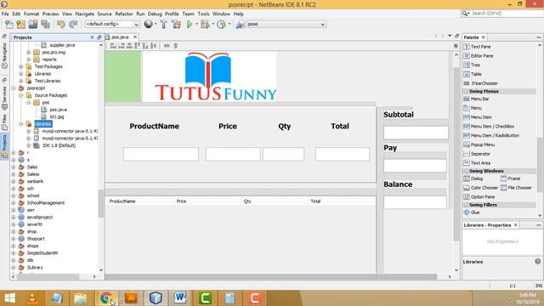The width and height of the screenshot is (544, 306).
Task: Open the Services side panel
Action: pyautogui.click(x=4, y=98)
